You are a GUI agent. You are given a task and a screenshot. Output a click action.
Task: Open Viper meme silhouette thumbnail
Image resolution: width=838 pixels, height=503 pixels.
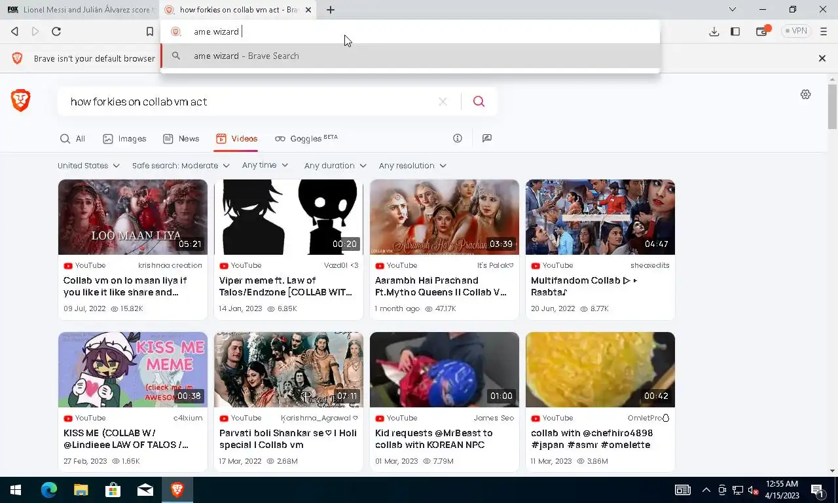click(x=289, y=217)
